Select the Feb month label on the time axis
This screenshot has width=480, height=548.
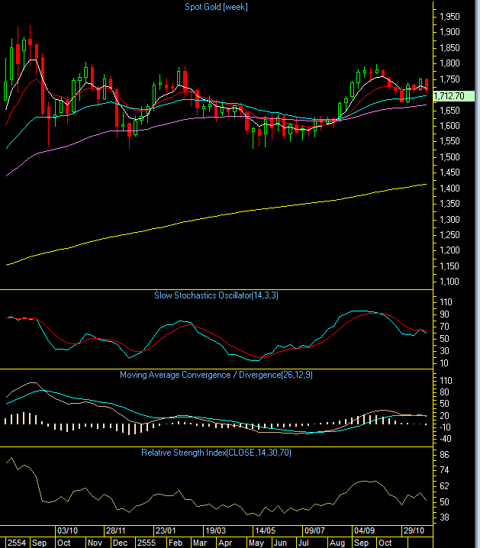pos(176,542)
